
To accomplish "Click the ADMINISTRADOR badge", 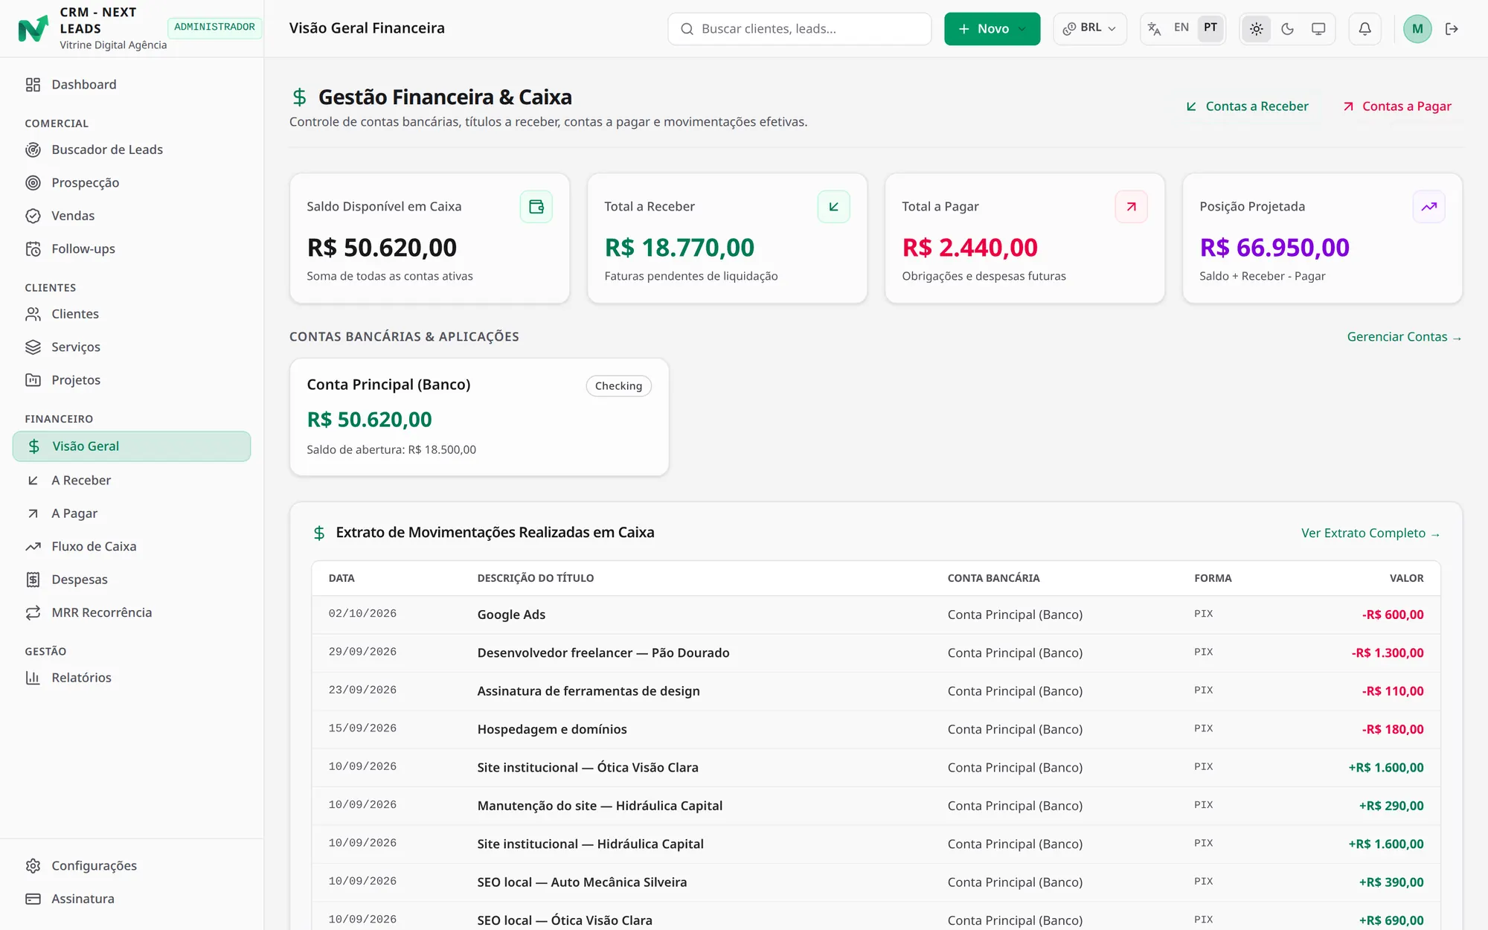I will 214,28.
